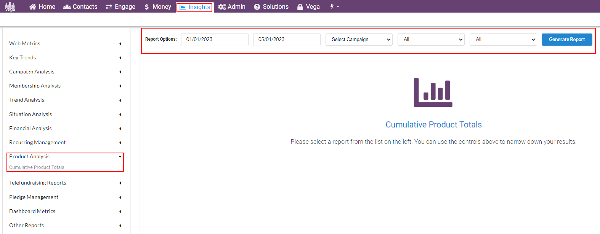Image resolution: width=600 pixels, height=234 pixels.
Task: Click the Cumulative Product Totals heading
Action: click(x=434, y=124)
